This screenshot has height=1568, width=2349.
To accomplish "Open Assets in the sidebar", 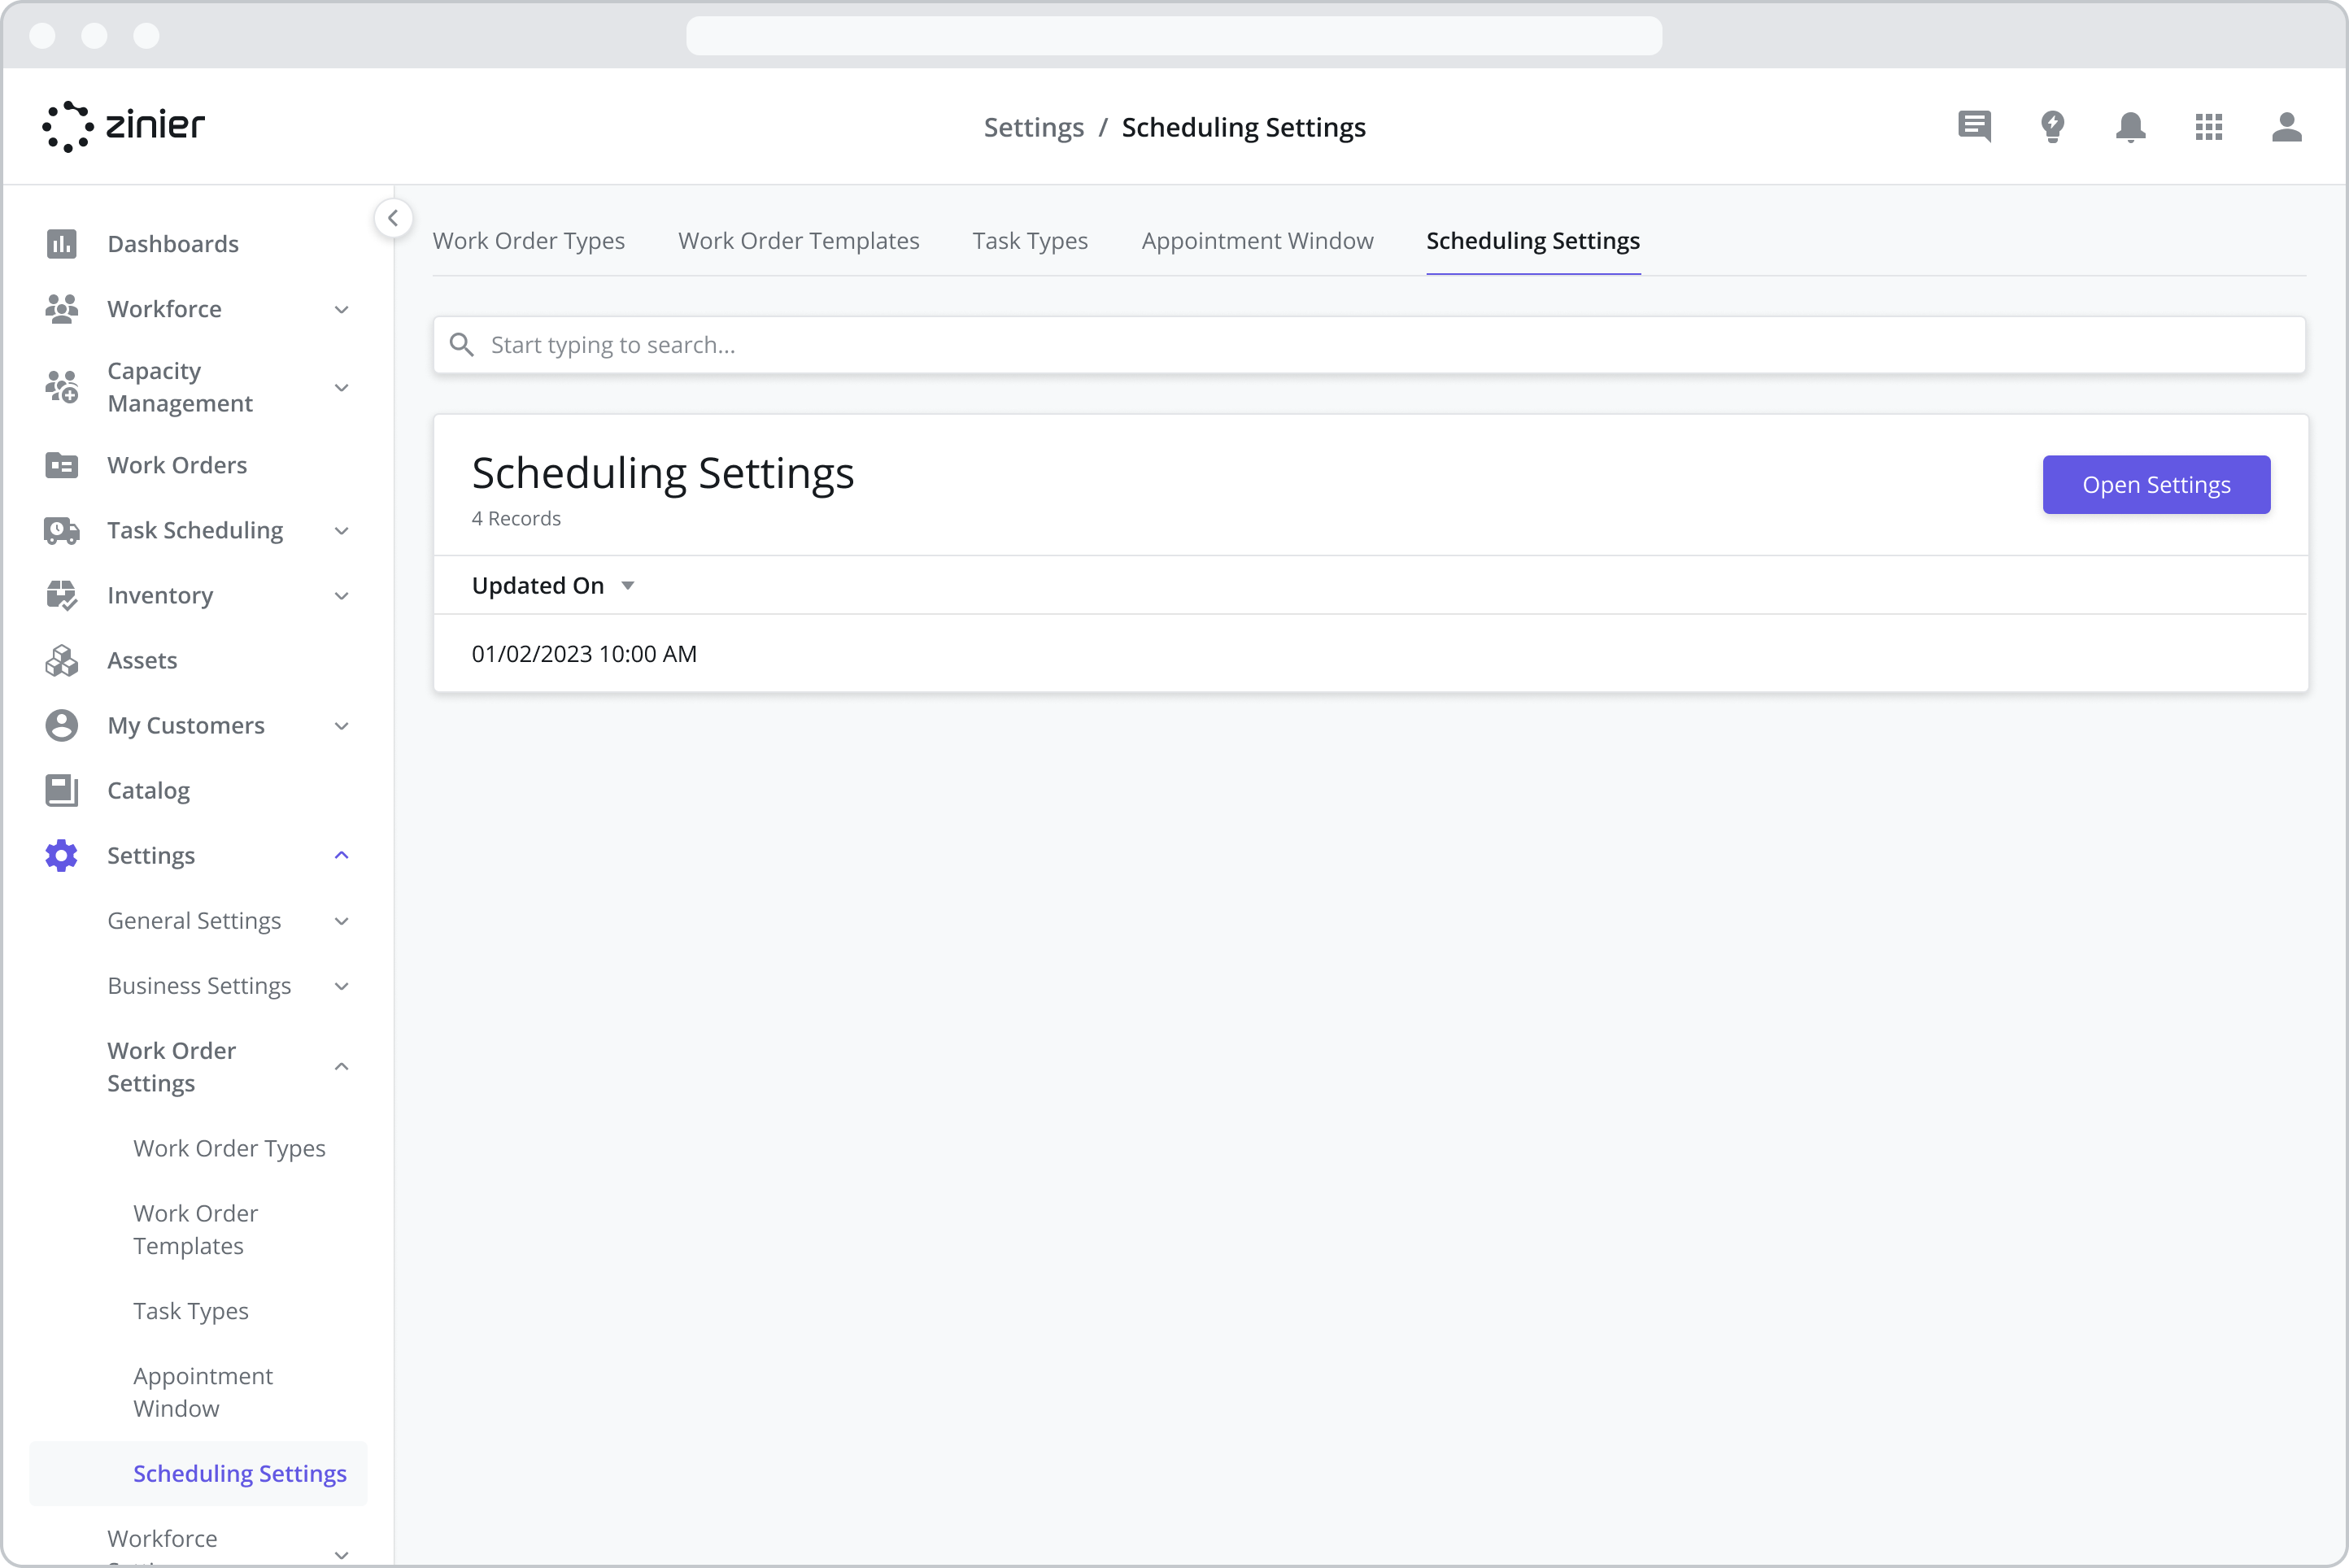I will click(x=142, y=660).
